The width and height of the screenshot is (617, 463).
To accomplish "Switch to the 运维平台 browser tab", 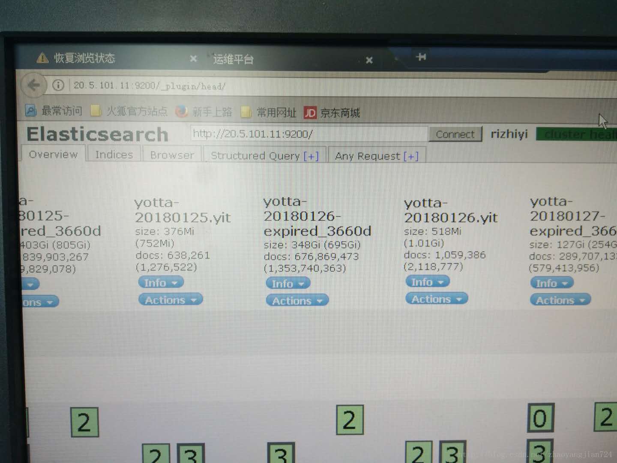I will [x=291, y=60].
